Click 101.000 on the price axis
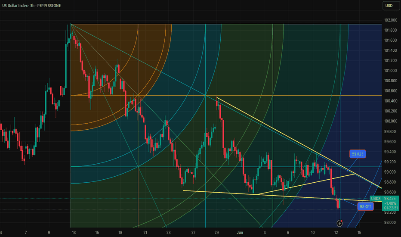This screenshot has height=237, width=401. (x=391, y=71)
